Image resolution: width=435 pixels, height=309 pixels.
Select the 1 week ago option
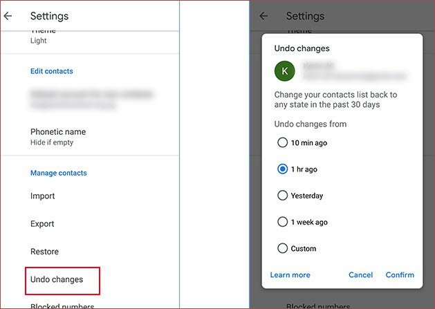pos(282,222)
